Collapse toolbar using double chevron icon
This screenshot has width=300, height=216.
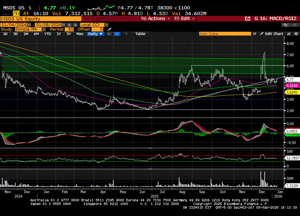[x=254, y=34]
